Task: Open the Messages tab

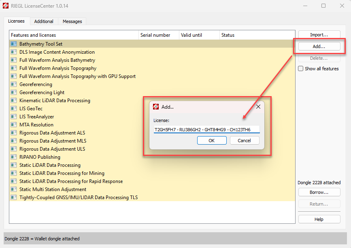Action: pos(72,21)
